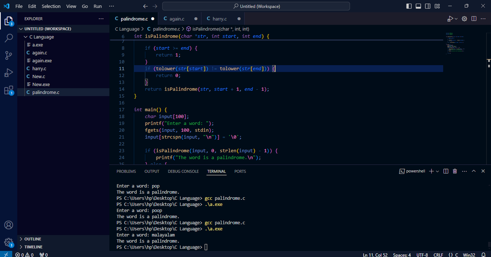
Task: Open the Accounts icon in activity bar
Action: 9,225
